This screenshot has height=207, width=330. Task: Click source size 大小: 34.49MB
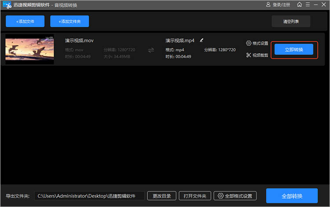pos(117,57)
